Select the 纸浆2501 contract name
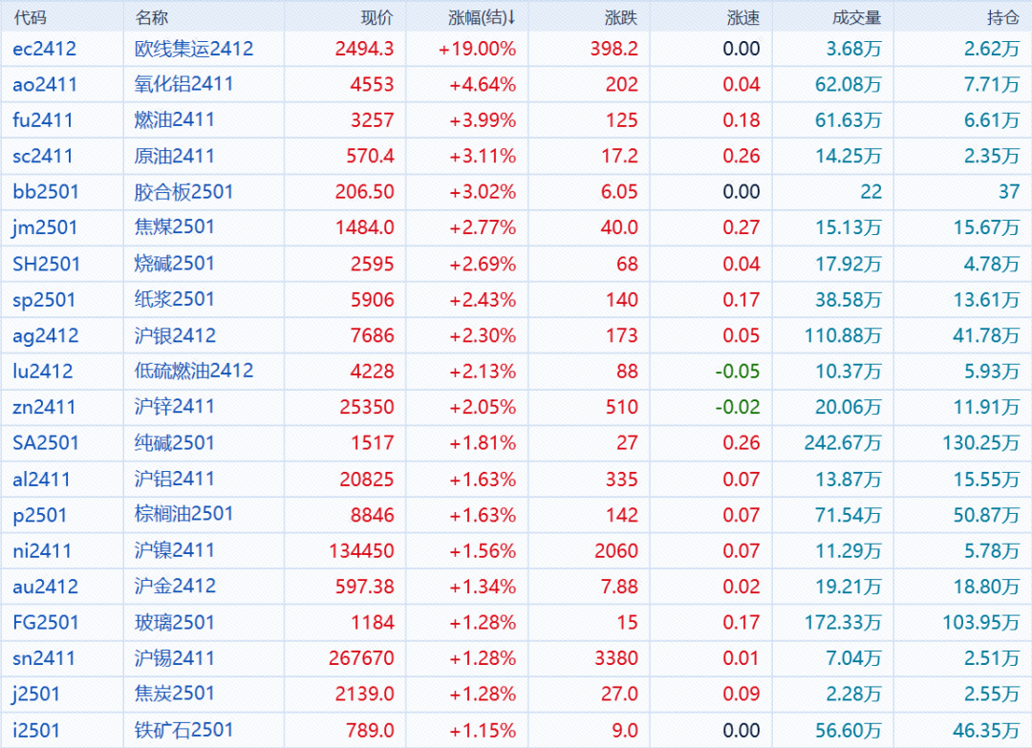 175,299
